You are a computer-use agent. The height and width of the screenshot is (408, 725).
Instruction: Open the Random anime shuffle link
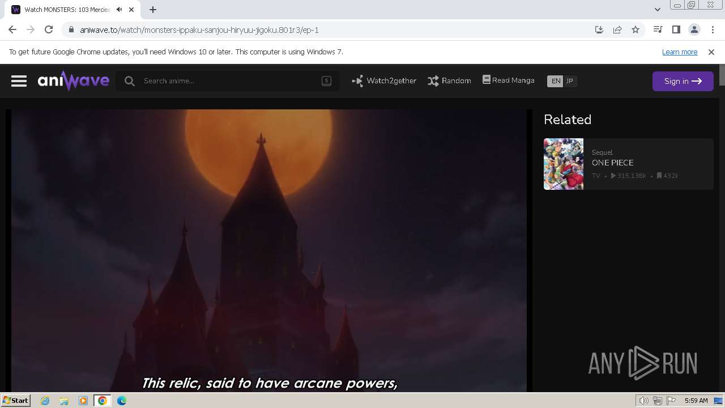click(449, 81)
